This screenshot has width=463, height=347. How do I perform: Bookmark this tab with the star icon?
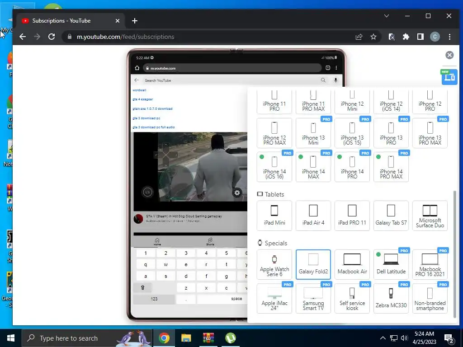pyautogui.click(x=373, y=37)
